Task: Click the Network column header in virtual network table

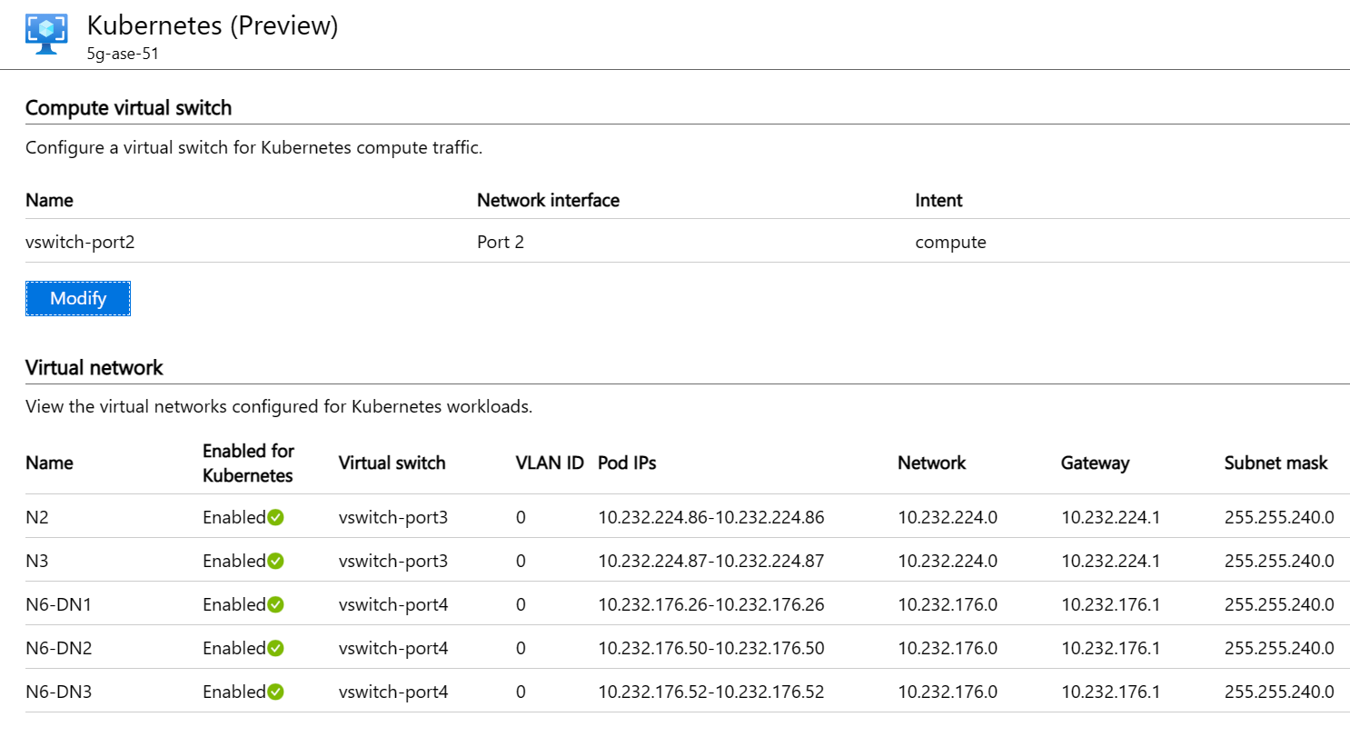Action: click(931, 463)
